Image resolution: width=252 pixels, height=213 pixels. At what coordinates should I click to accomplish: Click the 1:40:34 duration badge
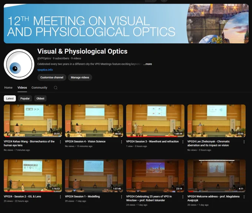178,134
